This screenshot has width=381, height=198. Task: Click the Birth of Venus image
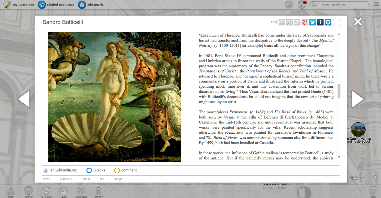[114, 97]
